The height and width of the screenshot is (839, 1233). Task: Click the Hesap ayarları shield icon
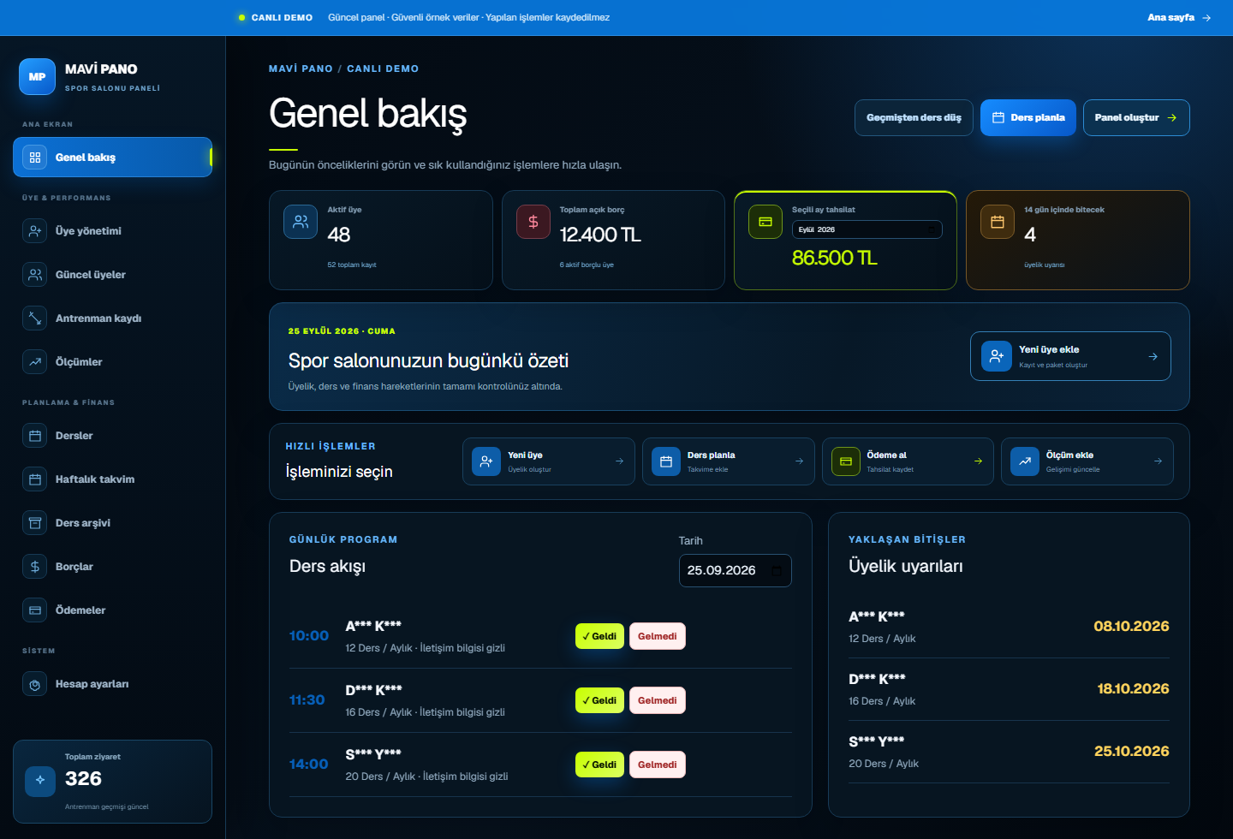click(35, 684)
